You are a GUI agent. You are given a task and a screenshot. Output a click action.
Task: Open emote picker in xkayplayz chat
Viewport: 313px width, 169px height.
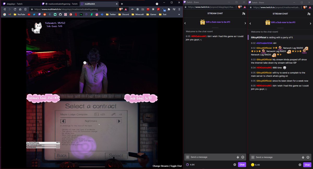(243, 157)
